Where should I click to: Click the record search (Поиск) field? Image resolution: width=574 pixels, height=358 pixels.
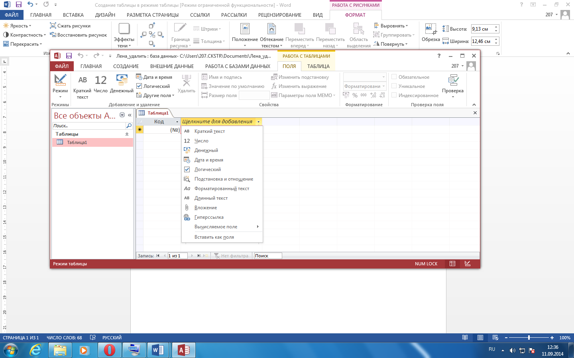coord(268,256)
